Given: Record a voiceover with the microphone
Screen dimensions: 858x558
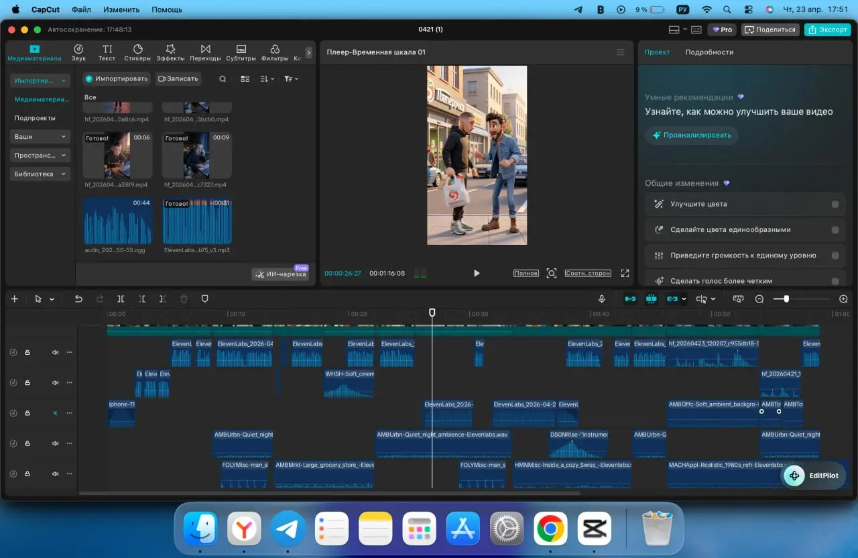Looking at the screenshot, I should tap(602, 299).
